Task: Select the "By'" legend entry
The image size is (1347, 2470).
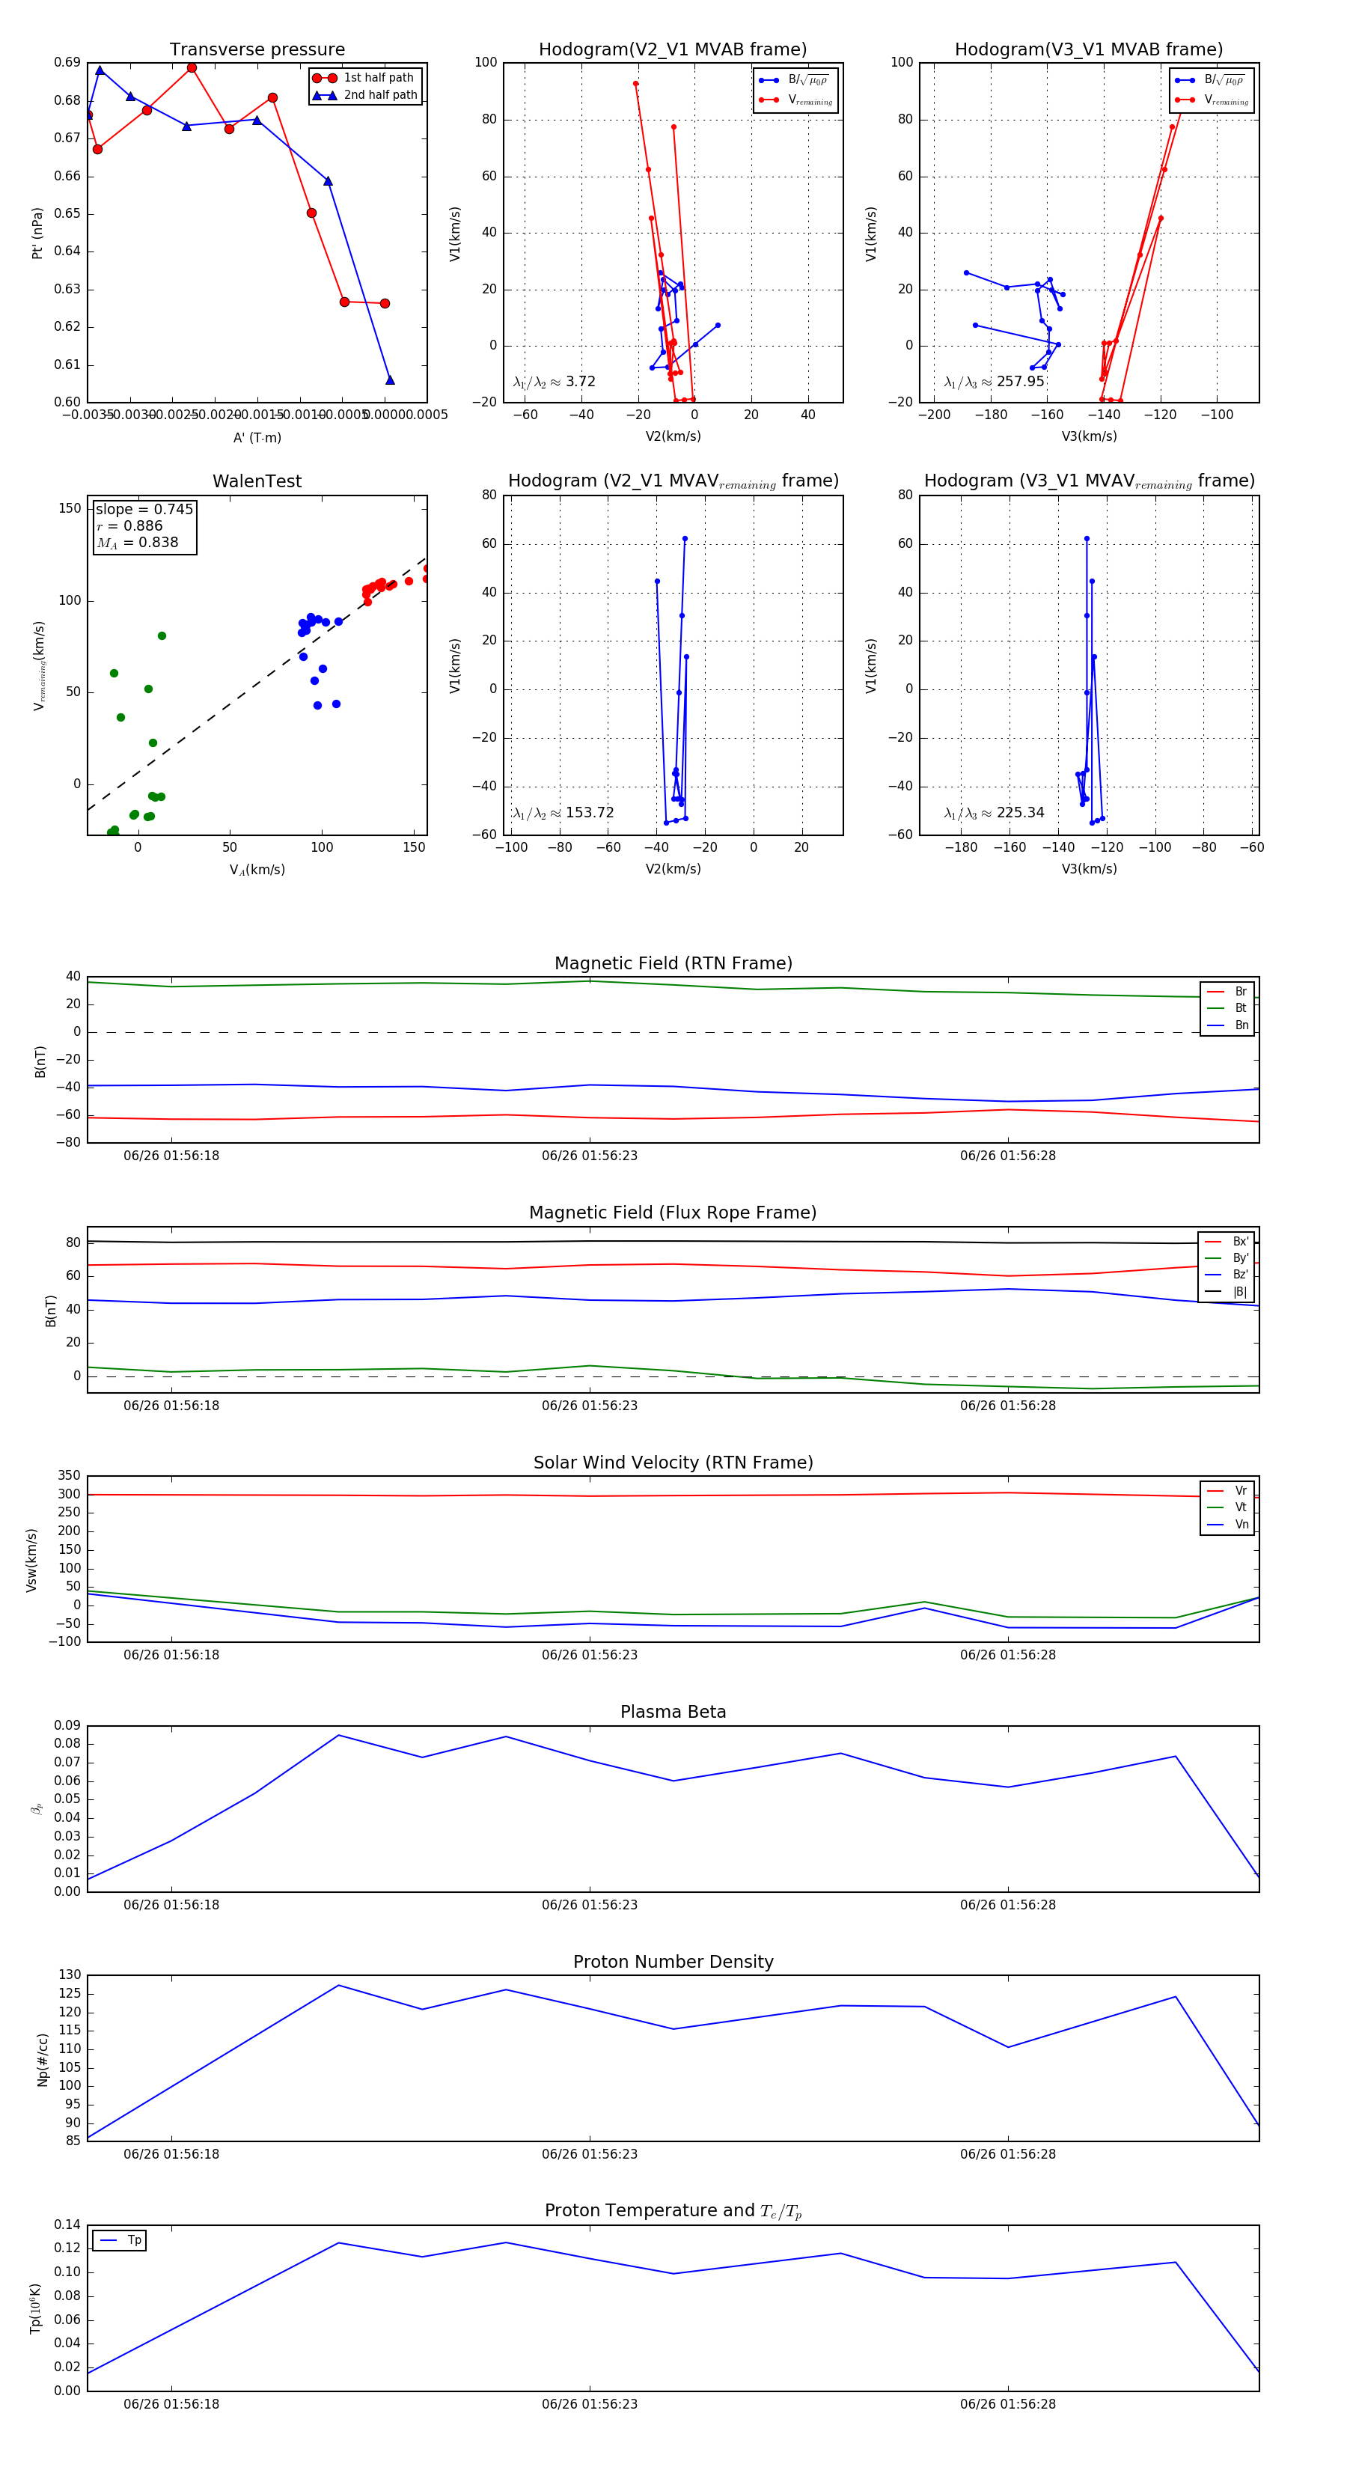Action: [x=1227, y=1258]
